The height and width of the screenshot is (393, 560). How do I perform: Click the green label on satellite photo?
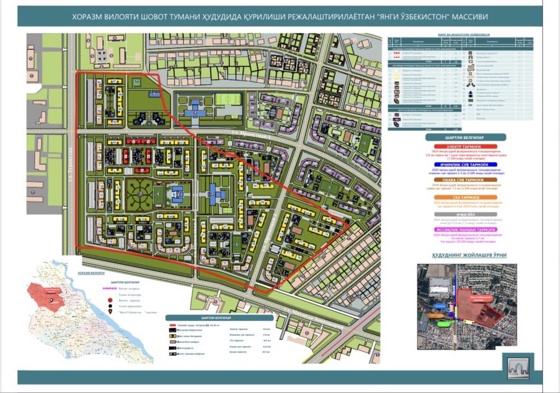click(444, 324)
